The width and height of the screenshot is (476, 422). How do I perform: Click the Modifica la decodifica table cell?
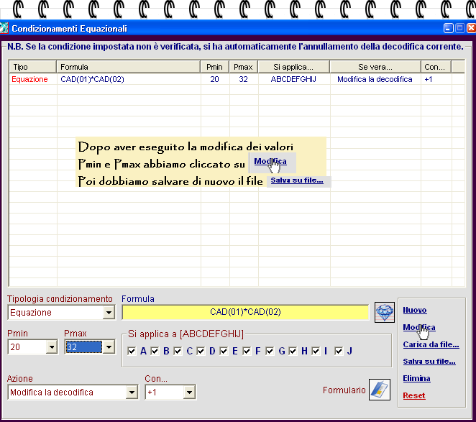(375, 79)
